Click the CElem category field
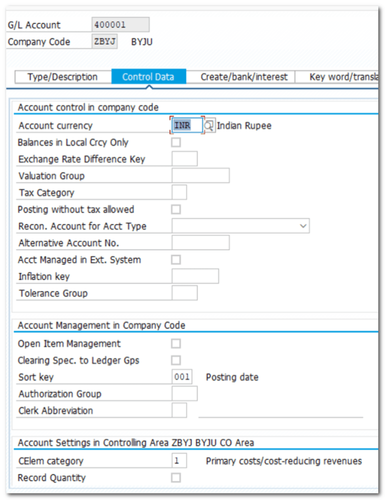The height and width of the screenshot is (500, 385). 179,461
